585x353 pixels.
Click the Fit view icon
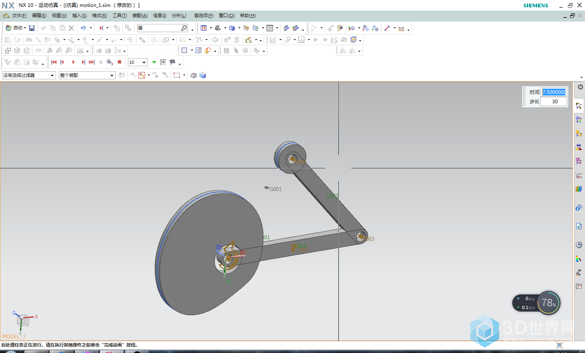click(204, 28)
